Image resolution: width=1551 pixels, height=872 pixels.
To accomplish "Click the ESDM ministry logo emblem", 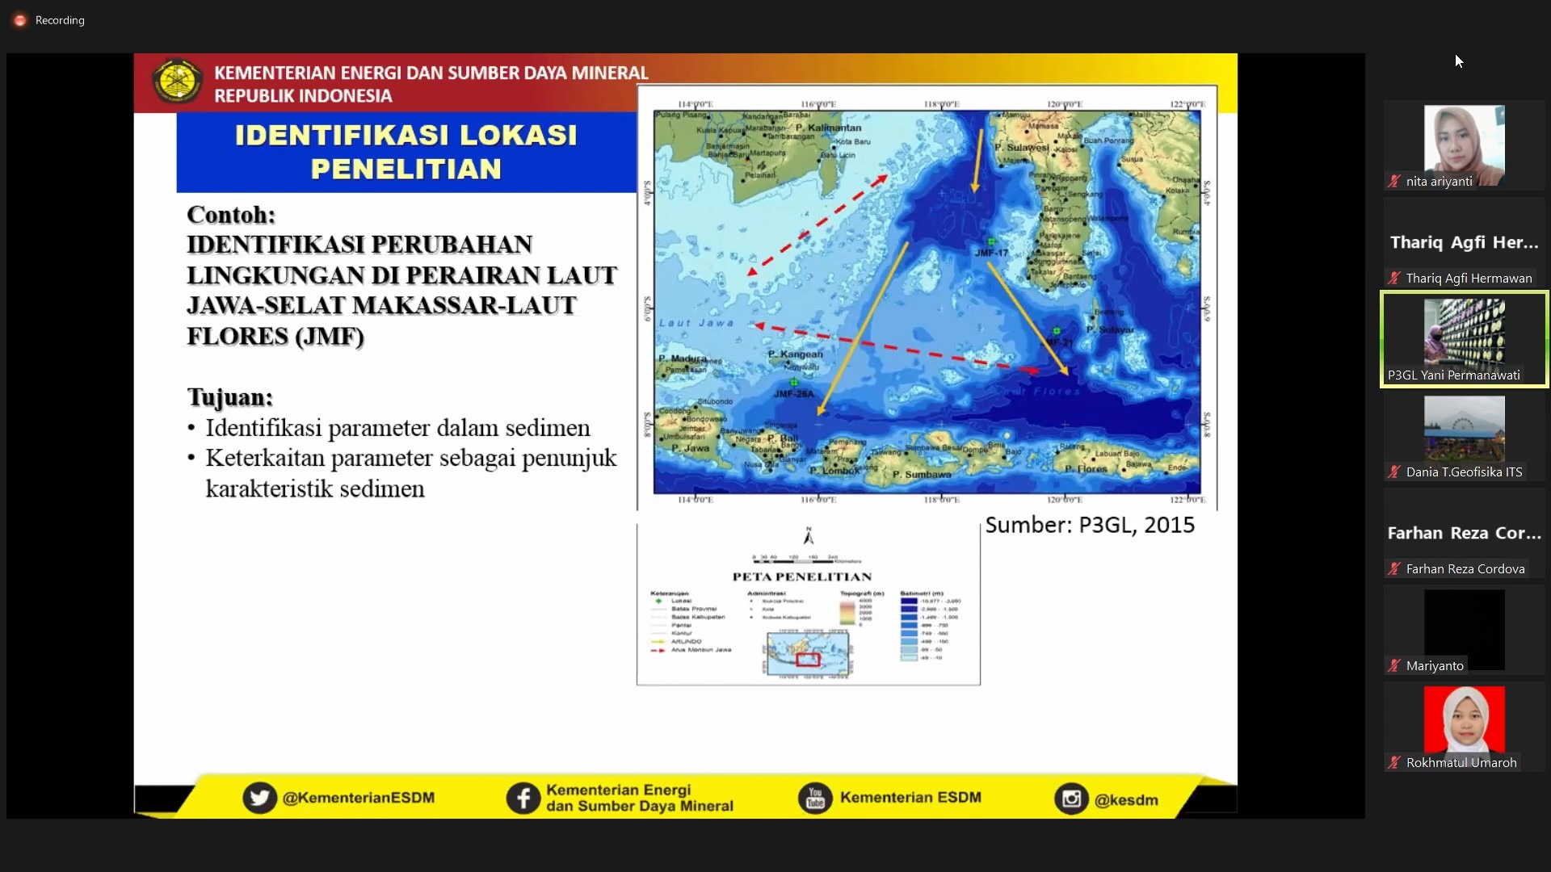I will tap(177, 82).
